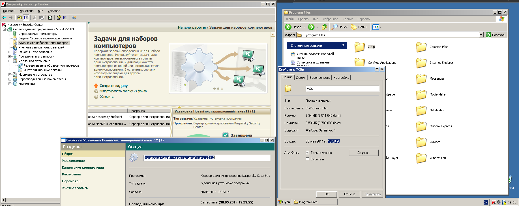Select the Windows NT folder icon
Image resolution: width=519 pixels, height=206 pixels.
pyautogui.click(x=421, y=158)
